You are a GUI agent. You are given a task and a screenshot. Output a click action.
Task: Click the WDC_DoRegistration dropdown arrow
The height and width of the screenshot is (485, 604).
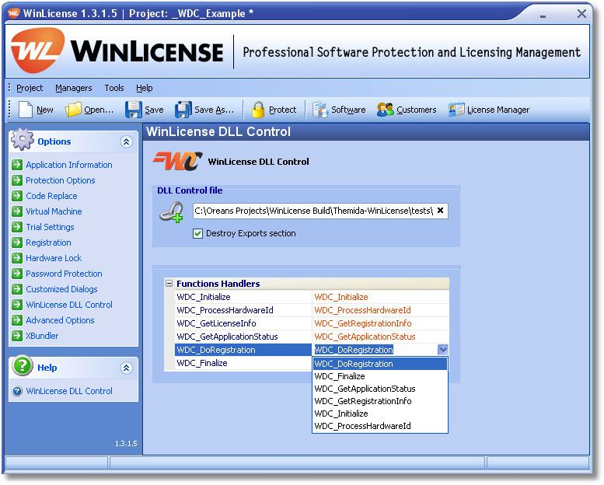[443, 350]
